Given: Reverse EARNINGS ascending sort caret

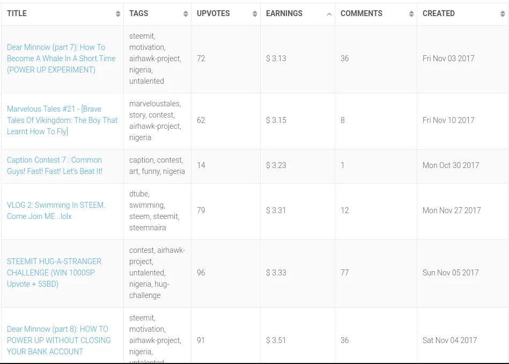Looking at the screenshot, I should [329, 14].
